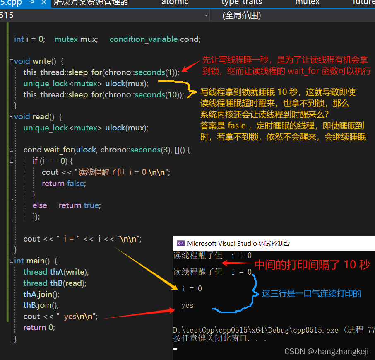
Task: Click the console output line 'yes'
Action: pos(187,306)
